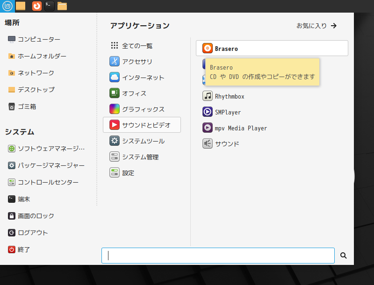Open ネットワーク label
Image resolution: width=374 pixels, height=285 pixels.
click(x=36, y=73)
